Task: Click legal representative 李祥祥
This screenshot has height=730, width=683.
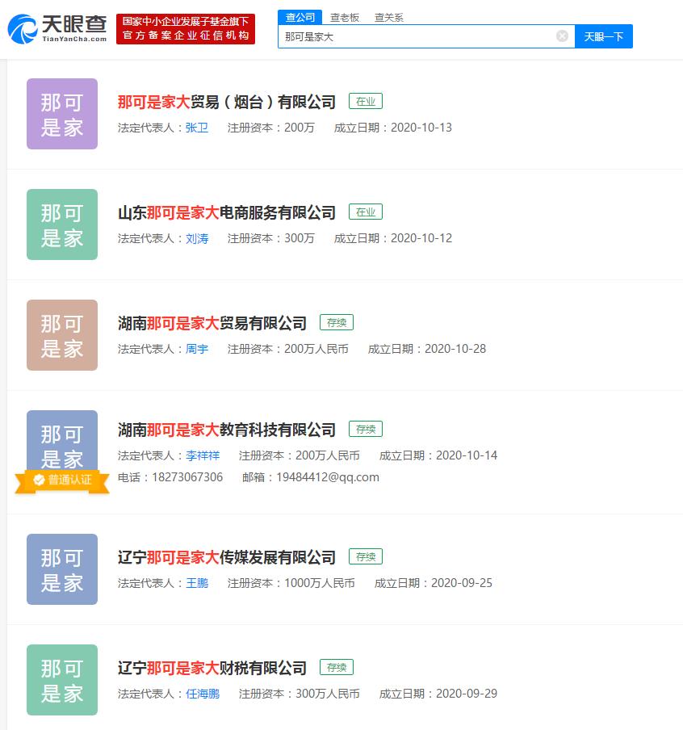Action: coord(202,455)
